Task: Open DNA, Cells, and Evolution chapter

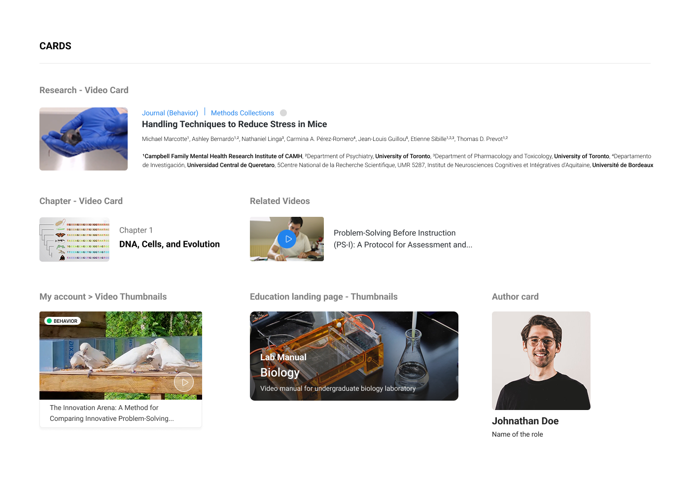Action: [x=170, y=244]
